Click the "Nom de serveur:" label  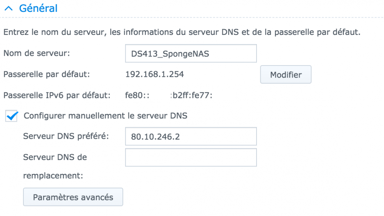point(36,53)
